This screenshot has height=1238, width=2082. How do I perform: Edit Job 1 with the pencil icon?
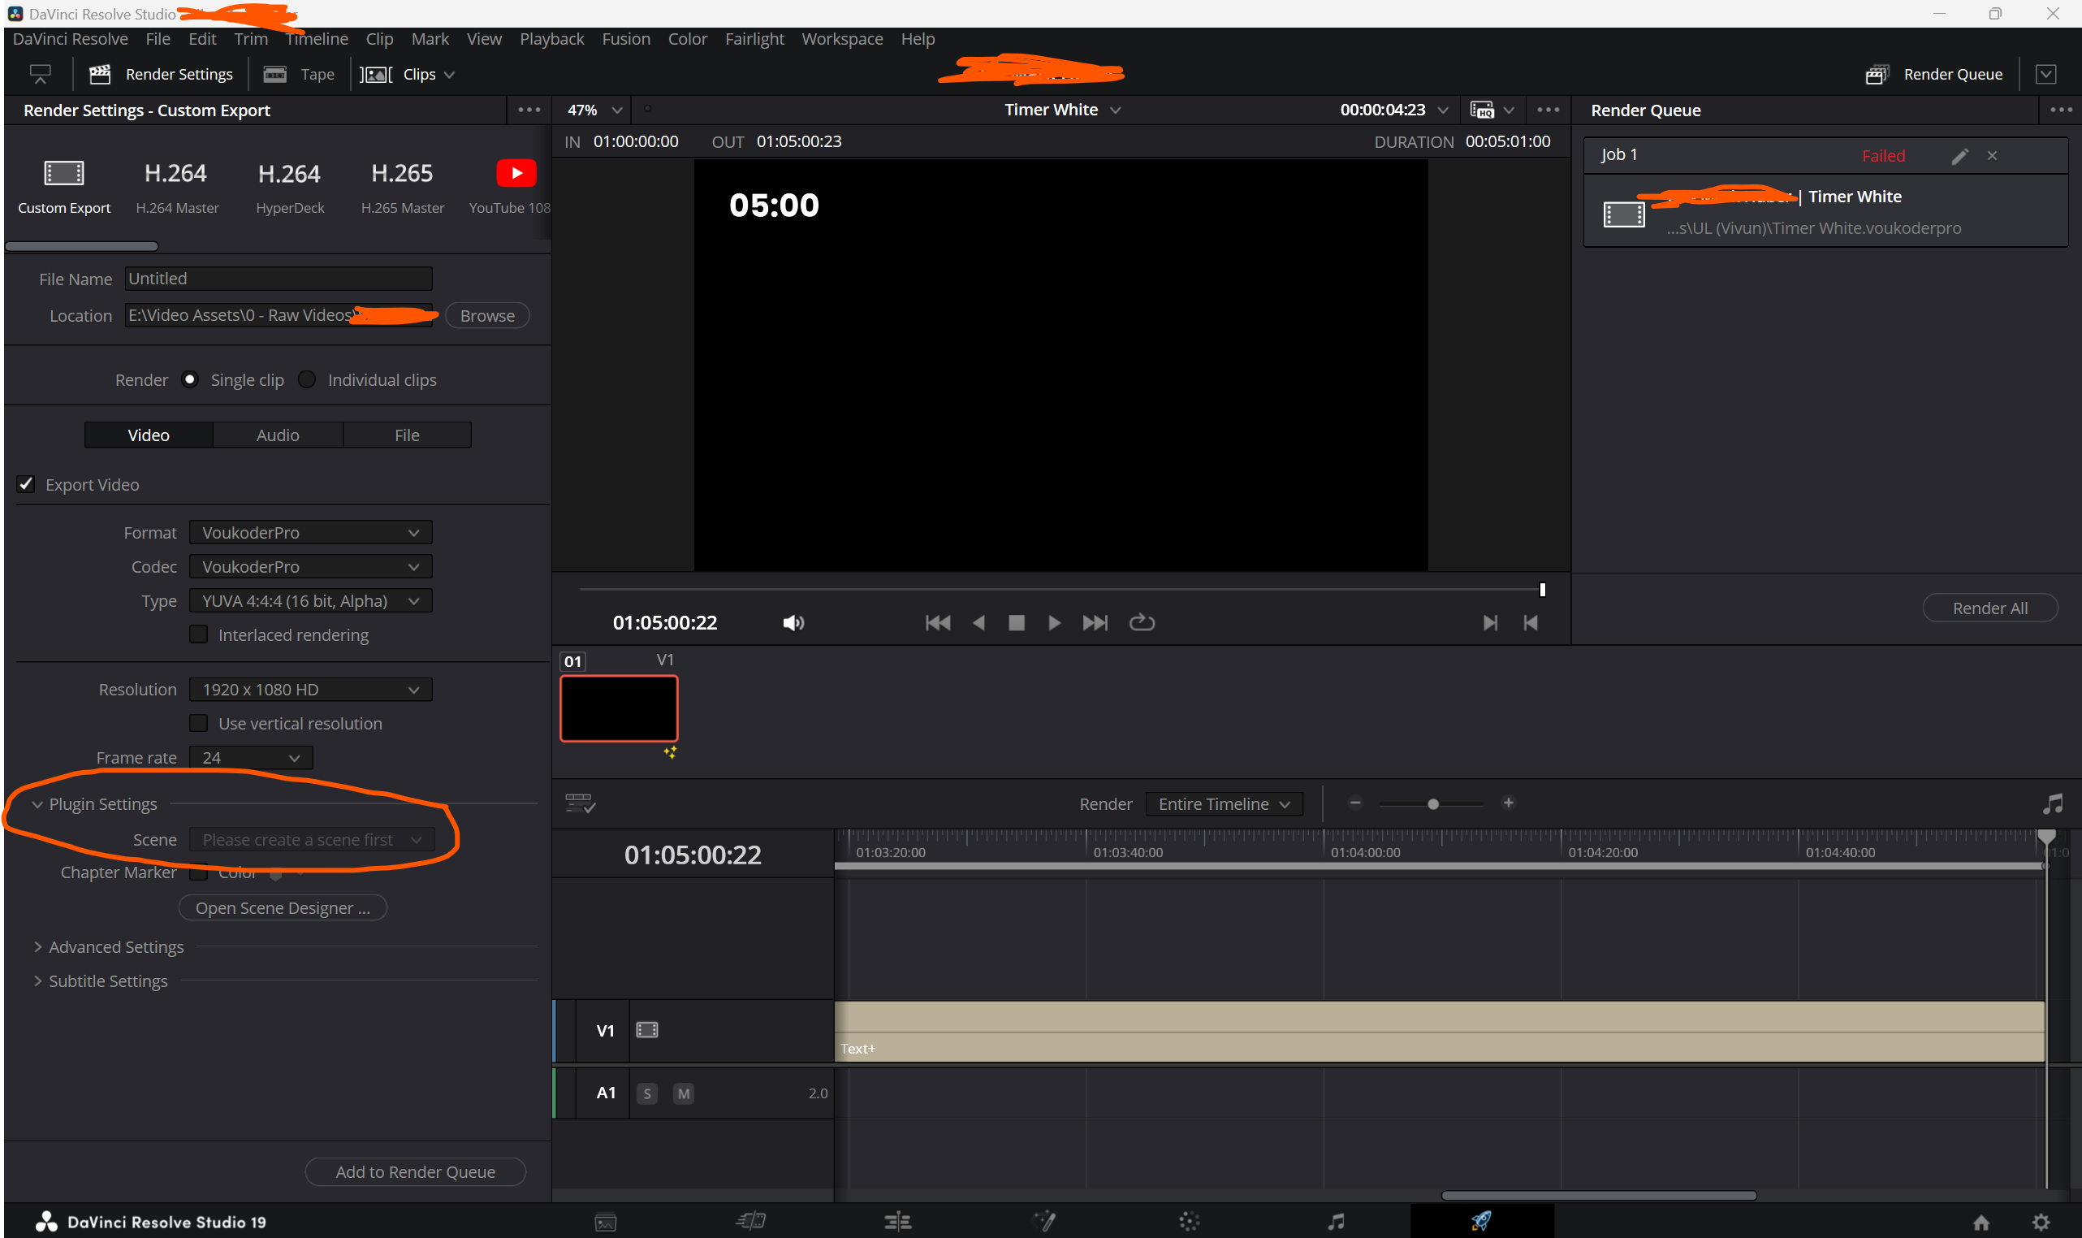click(x=1959, y=156)
